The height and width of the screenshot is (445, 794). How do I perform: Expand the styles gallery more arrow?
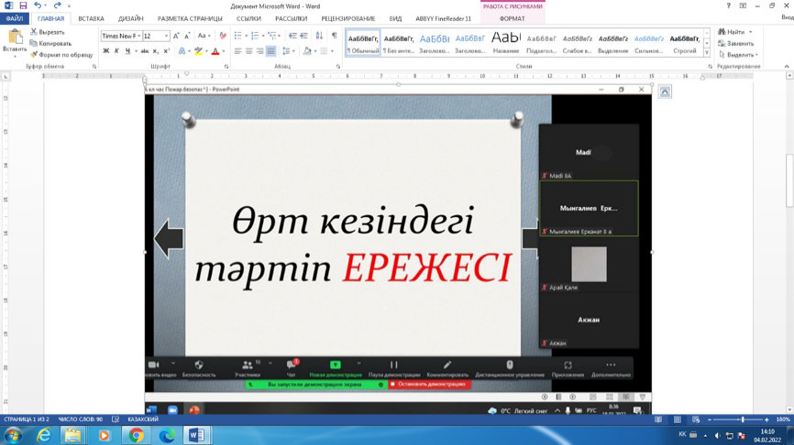(x=707, y=54)
